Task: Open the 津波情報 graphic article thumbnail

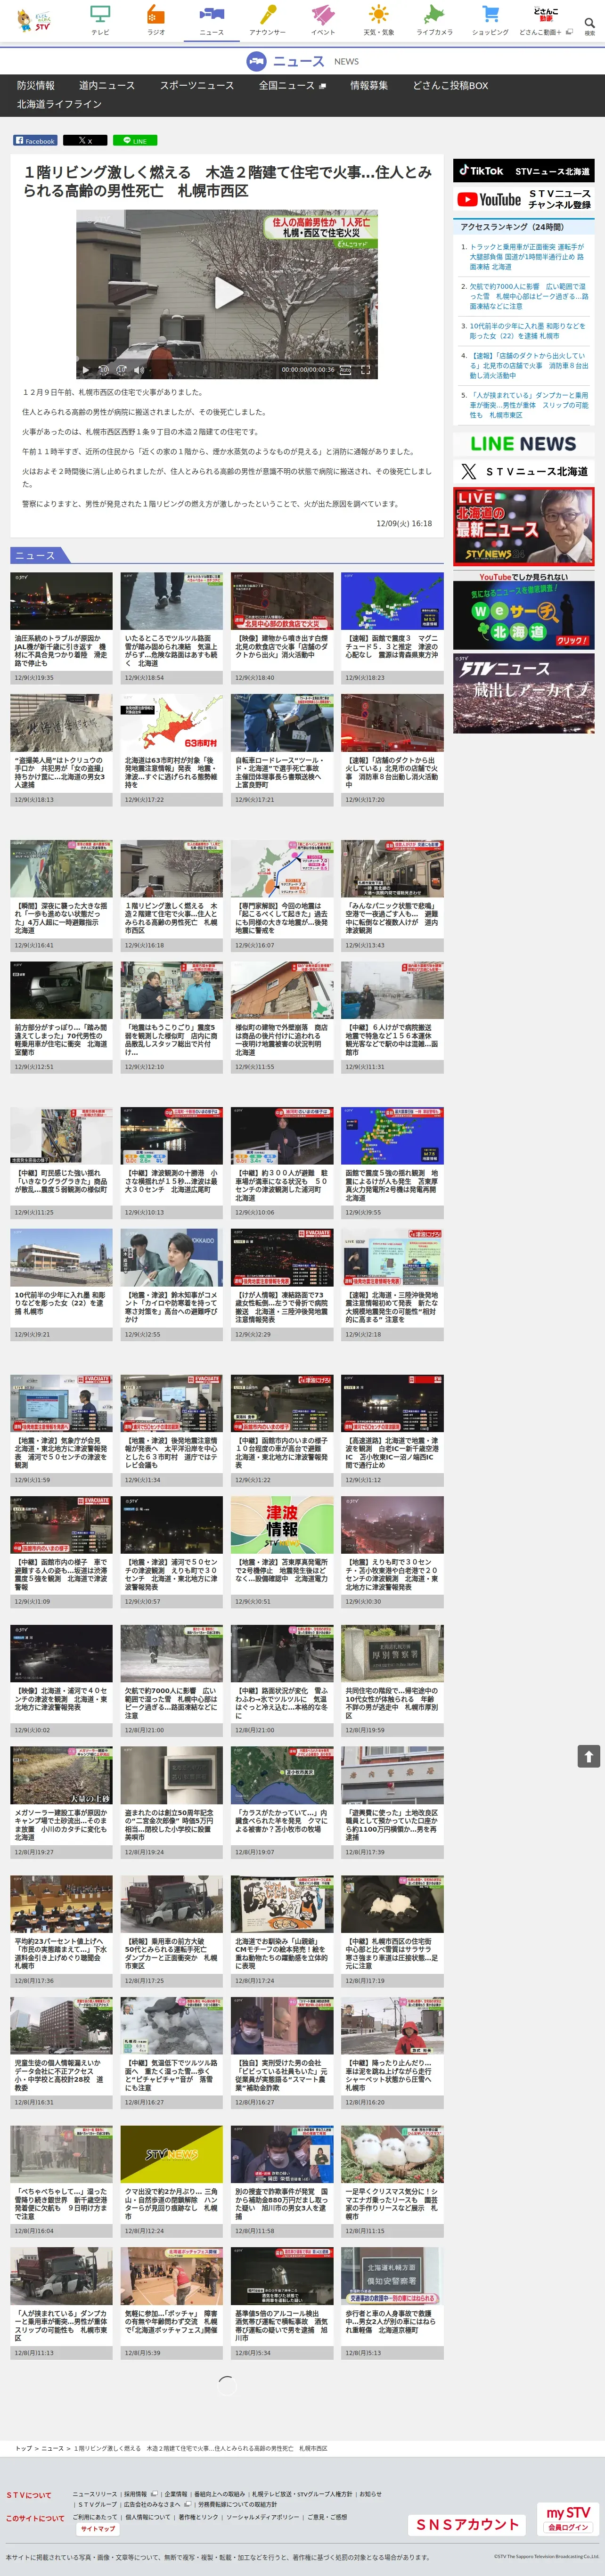Action: 282,1525
